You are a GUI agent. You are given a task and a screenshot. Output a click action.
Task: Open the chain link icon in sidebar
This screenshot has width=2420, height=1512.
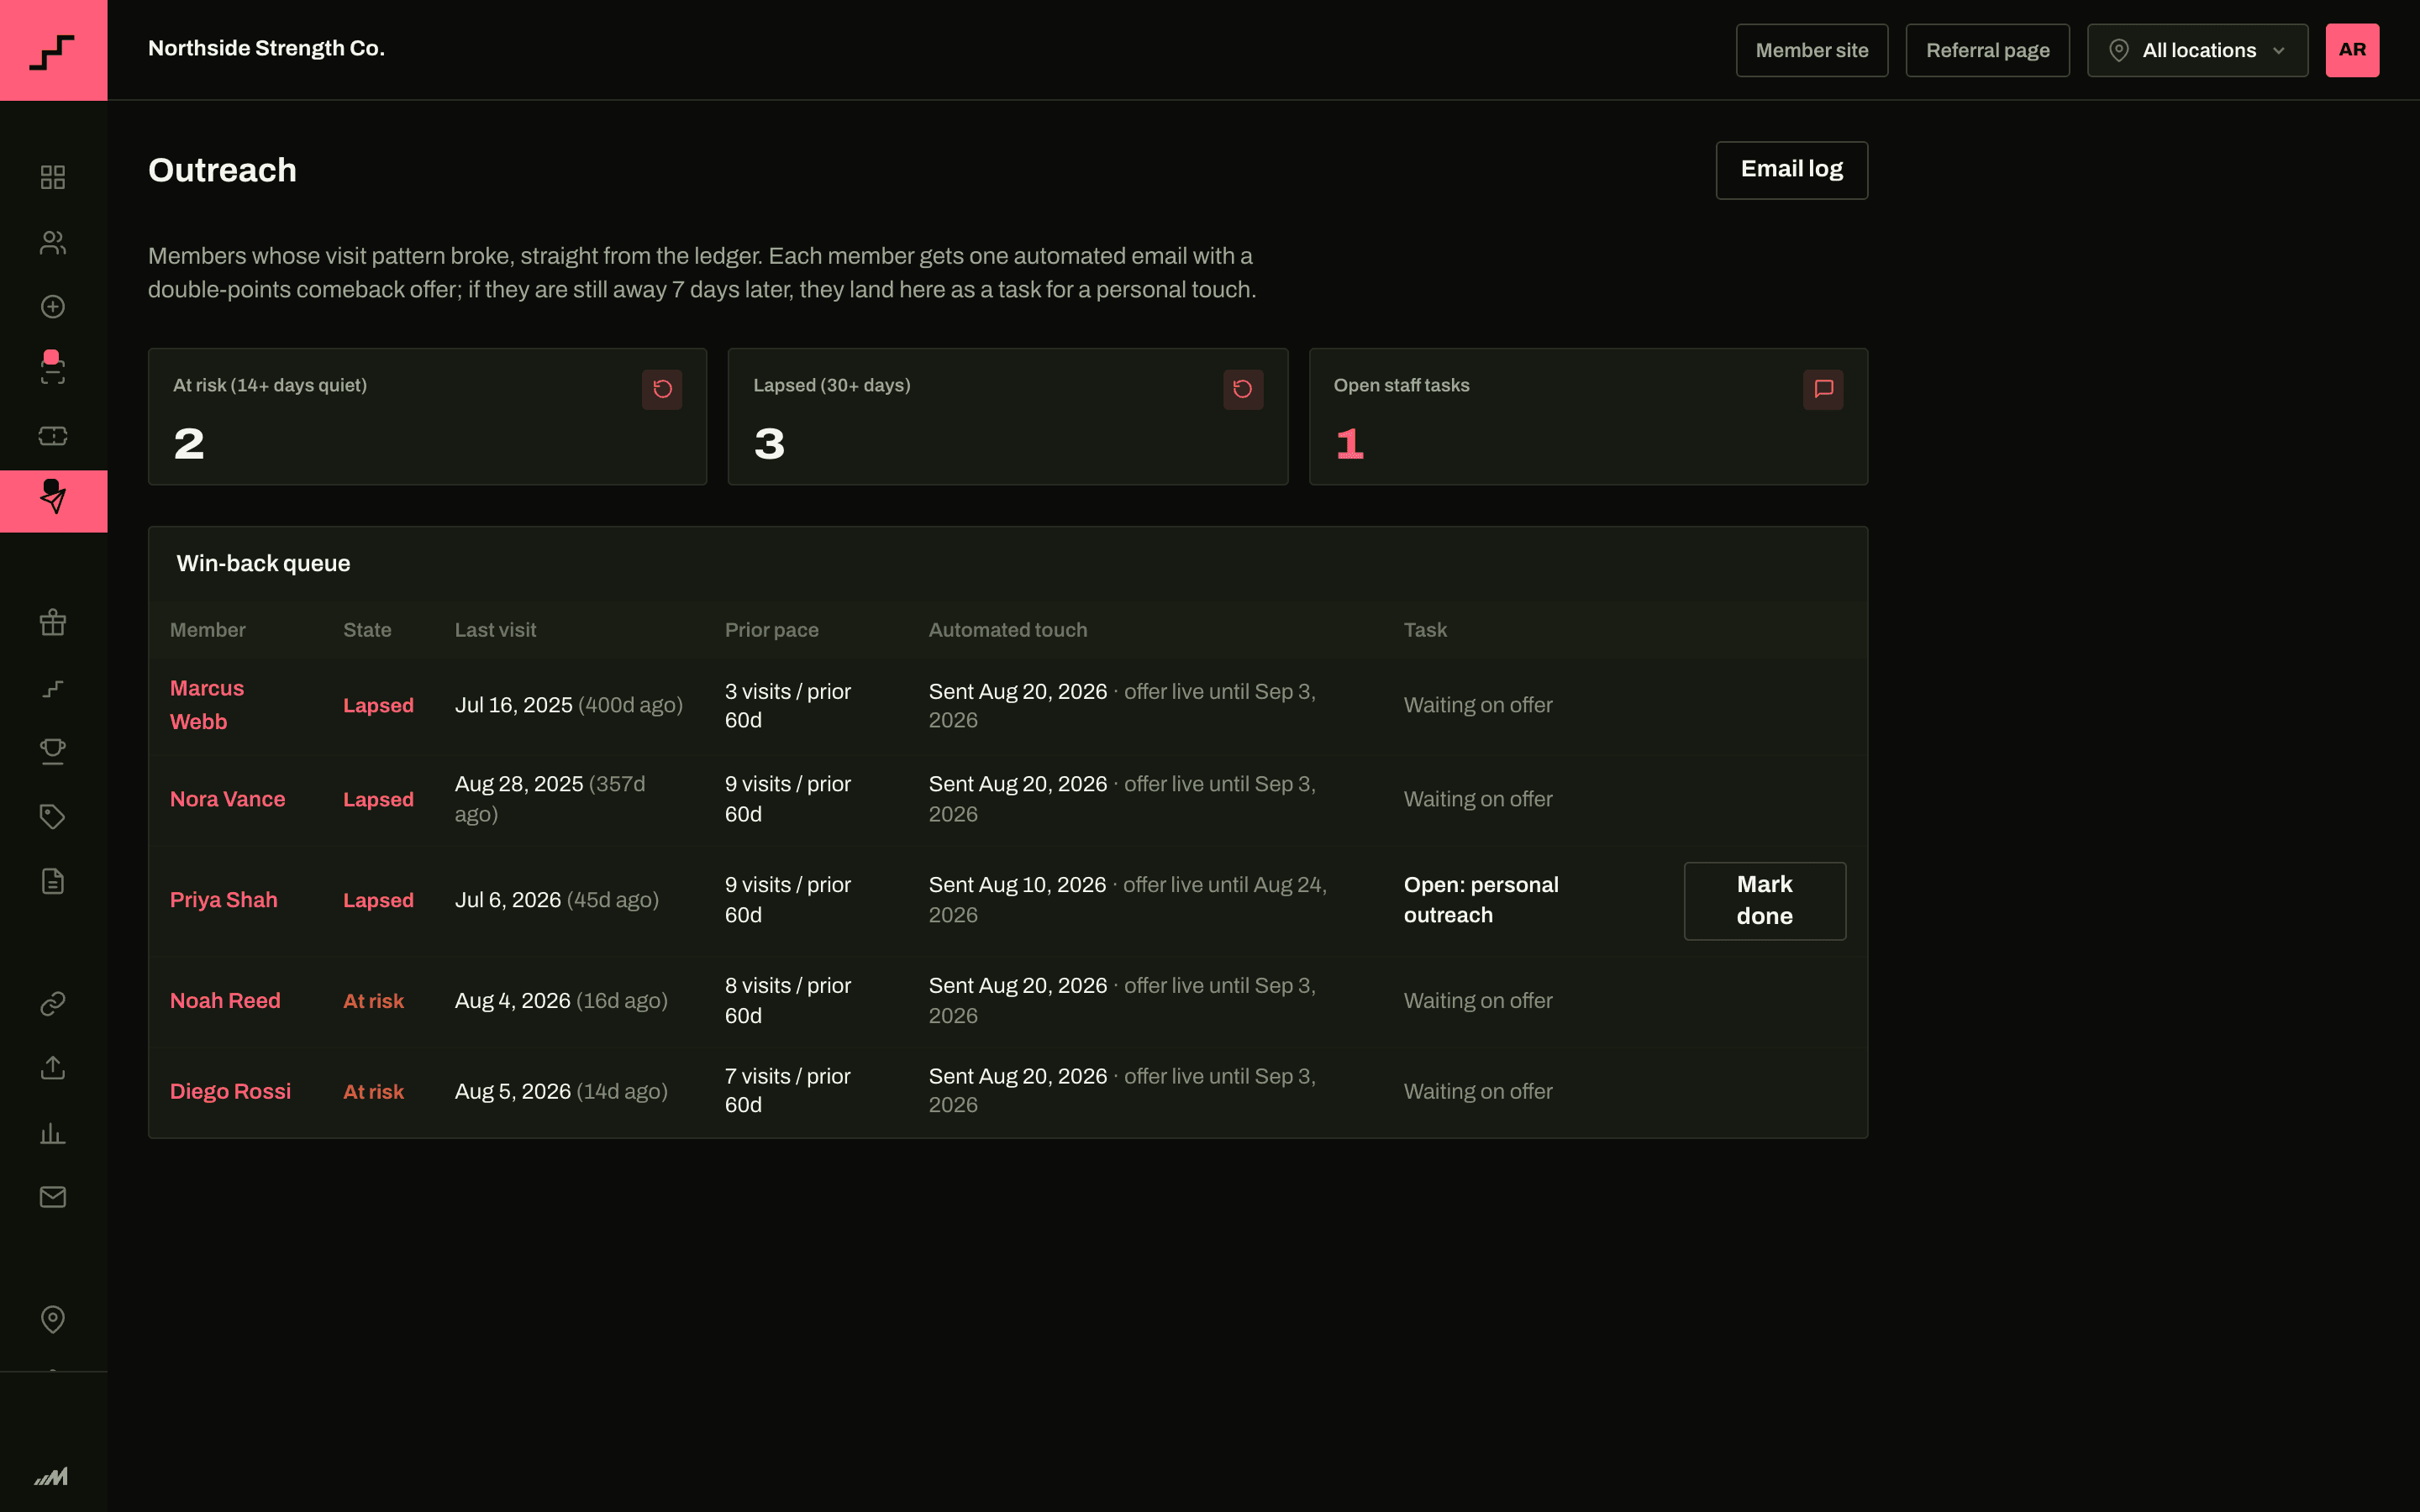tap(53, 1003)
